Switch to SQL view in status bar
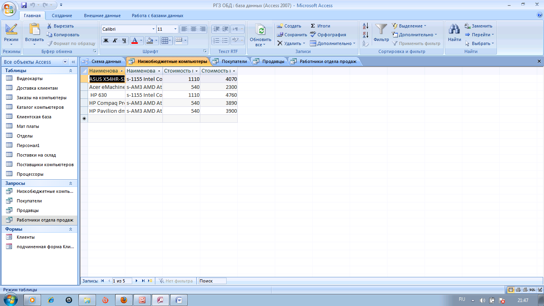 532,290
